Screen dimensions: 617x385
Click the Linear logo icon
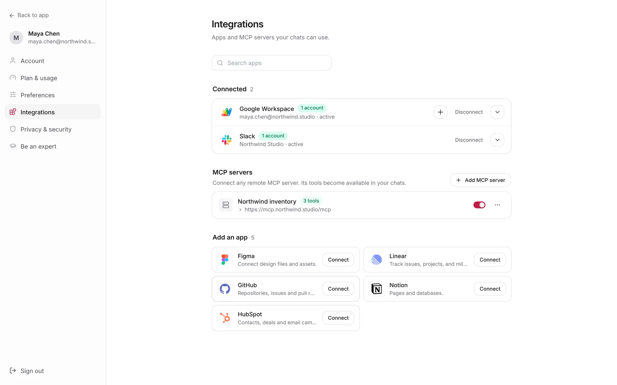coord(376,260)
